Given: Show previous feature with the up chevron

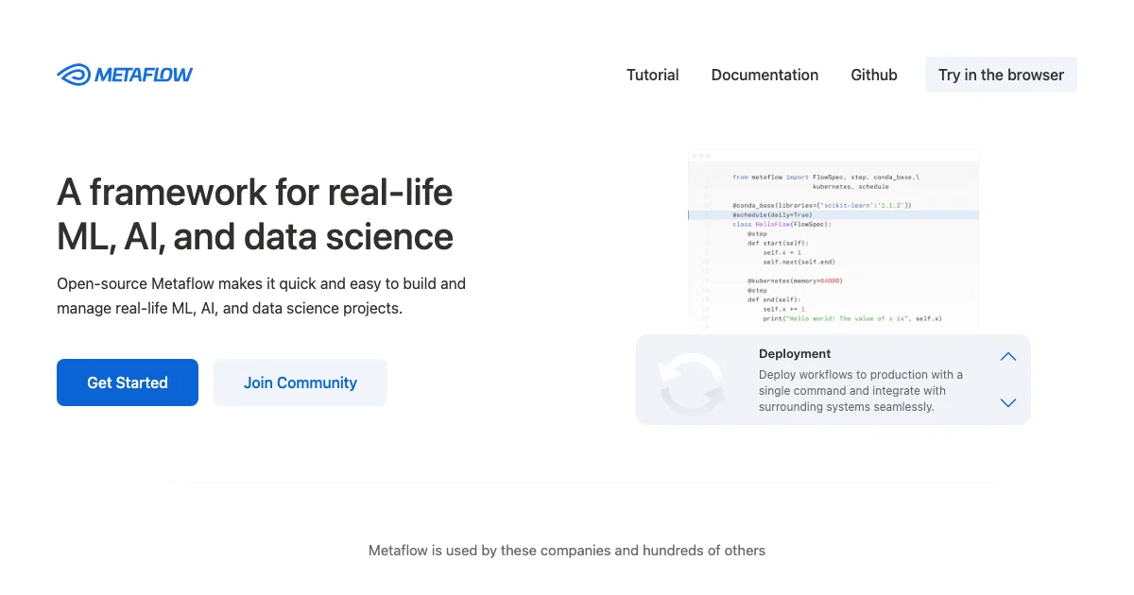Looking at the screenshot, I should [1007, 357].
